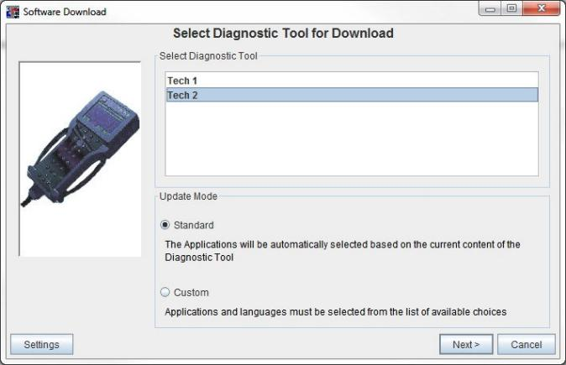Screen dimensions: 566x365
Task: Enable the Standard update mode radio button
Action: (165, 225)
